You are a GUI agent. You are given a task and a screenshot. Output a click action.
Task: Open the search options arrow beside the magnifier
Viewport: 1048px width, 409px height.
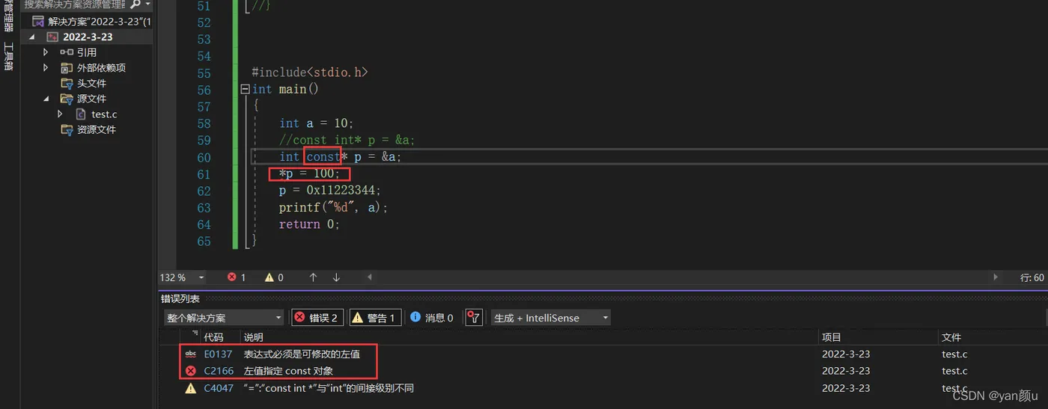pos(148,4)
